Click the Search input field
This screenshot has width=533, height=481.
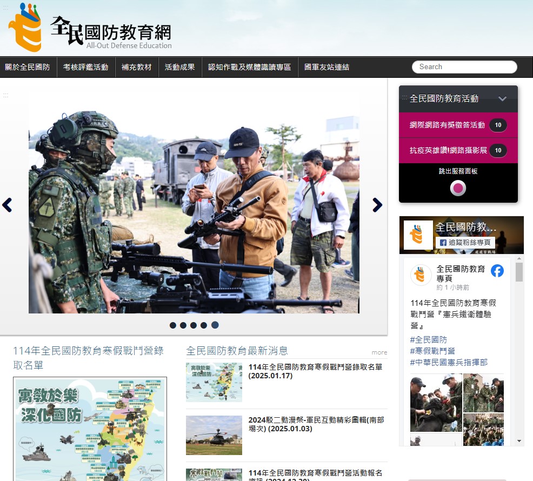tap(464, 67)
